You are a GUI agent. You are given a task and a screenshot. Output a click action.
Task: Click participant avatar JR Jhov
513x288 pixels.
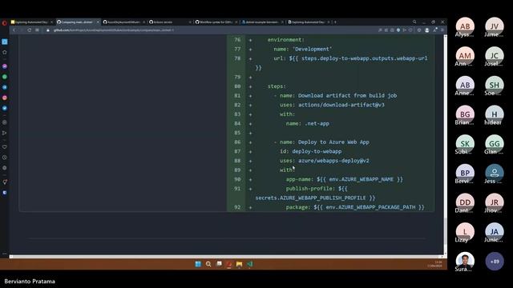coord(495,202)
